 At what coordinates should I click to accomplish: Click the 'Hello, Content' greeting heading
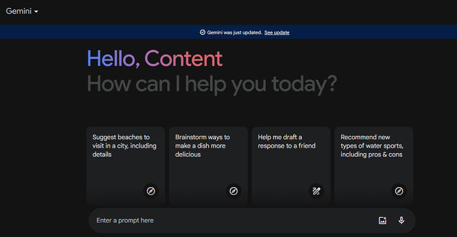point(155,59)
